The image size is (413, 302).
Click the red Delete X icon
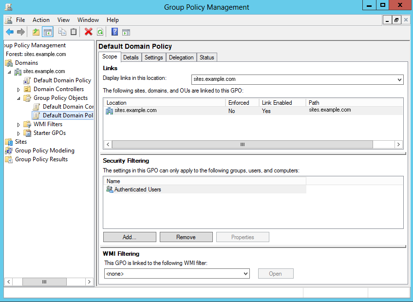(89, 32)
